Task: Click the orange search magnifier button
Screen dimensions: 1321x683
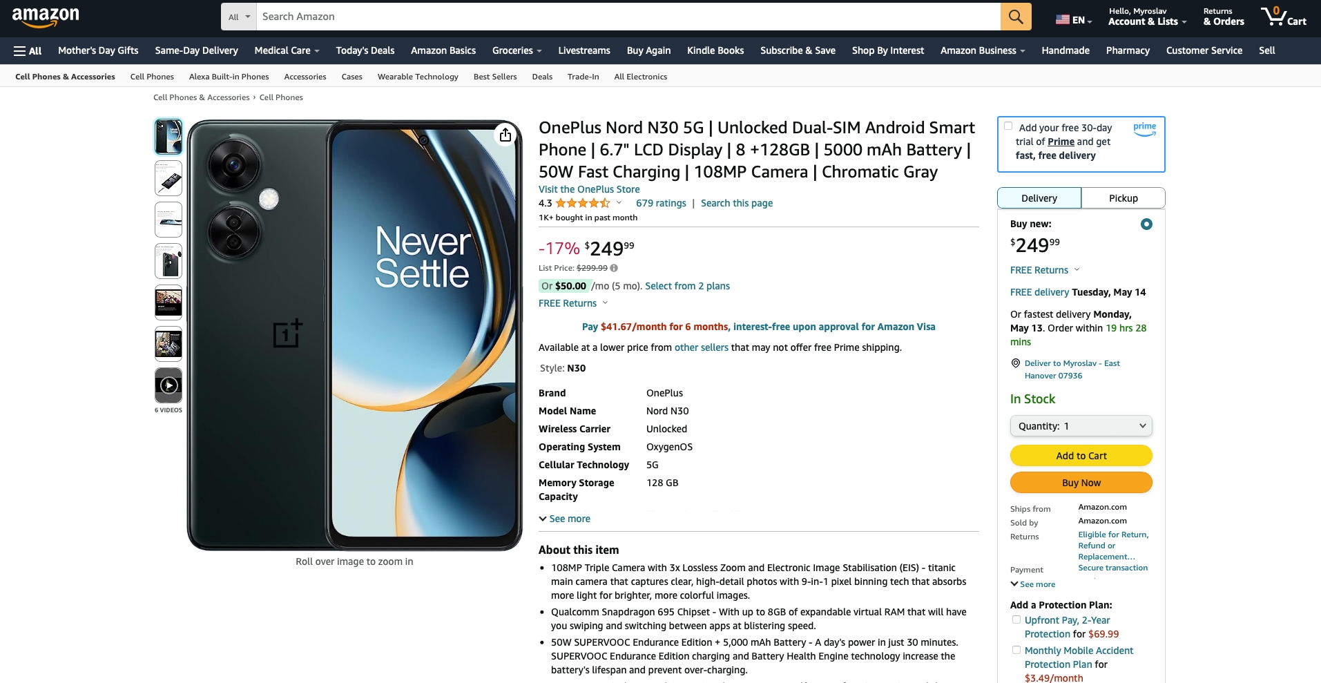Action: 1016,17
